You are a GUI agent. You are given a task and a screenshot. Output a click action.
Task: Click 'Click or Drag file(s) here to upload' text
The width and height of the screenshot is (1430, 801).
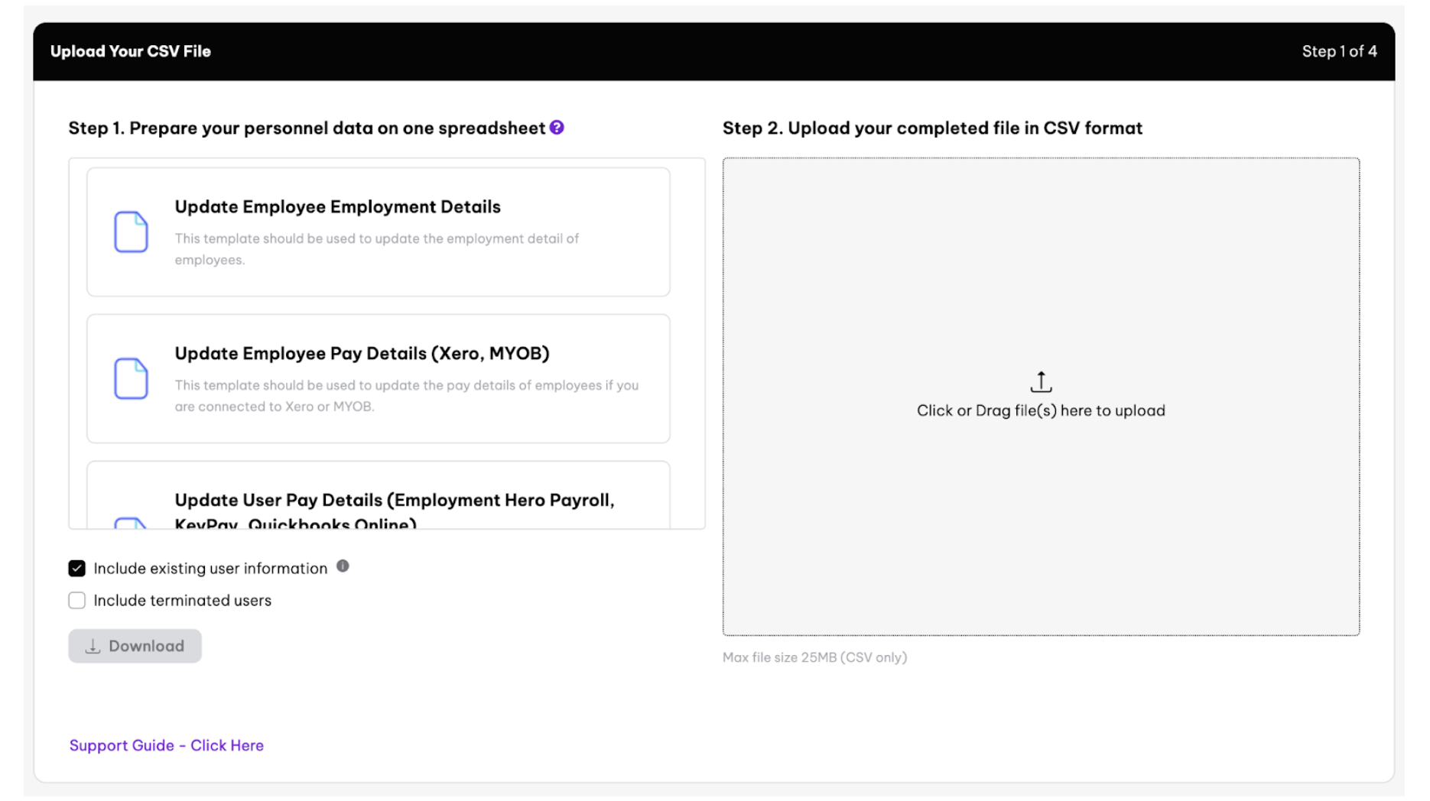coord(1041,411)
